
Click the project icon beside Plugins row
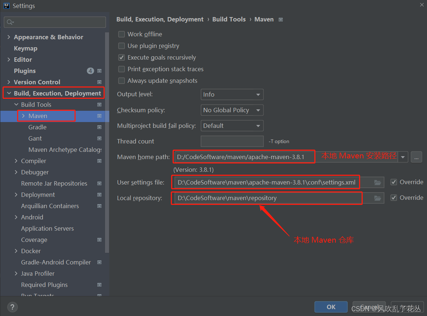pyautogui.click(x=100, y=71)
